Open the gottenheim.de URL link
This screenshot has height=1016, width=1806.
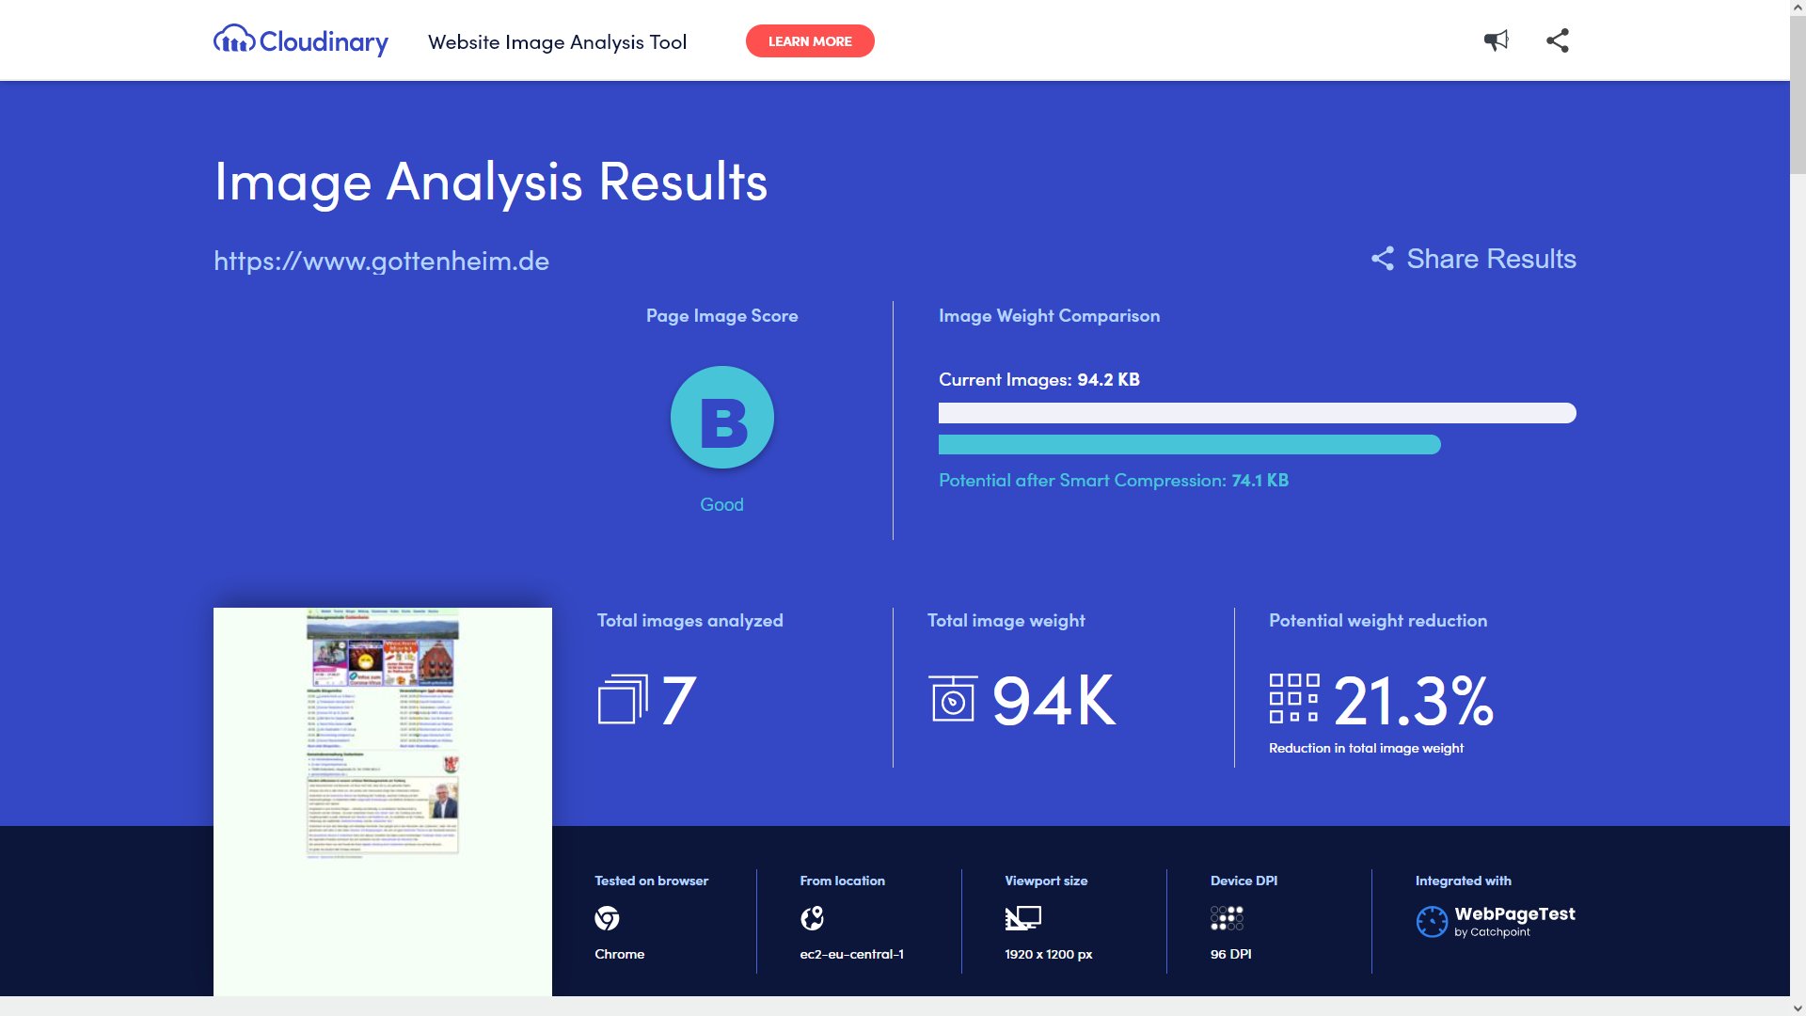click(x=381, y=261)
